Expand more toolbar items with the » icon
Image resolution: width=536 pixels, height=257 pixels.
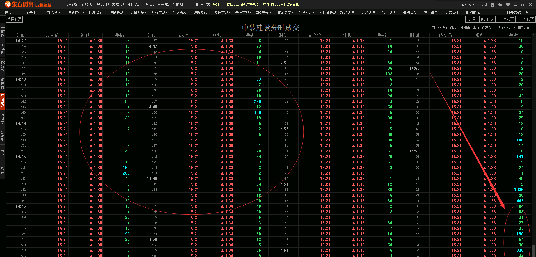click(487, 12)
